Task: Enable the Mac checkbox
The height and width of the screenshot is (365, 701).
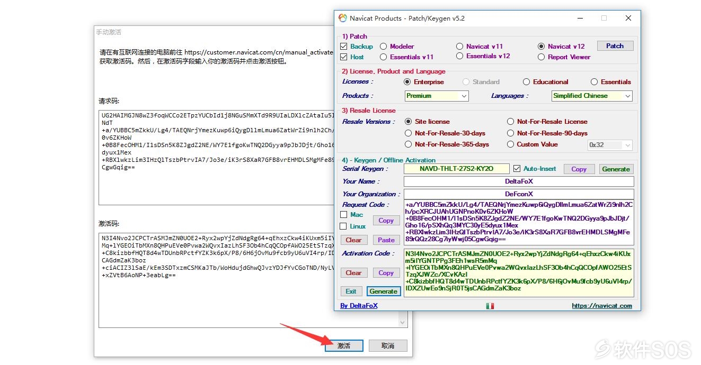Action: pyautogui.click(x=343, y=215)
